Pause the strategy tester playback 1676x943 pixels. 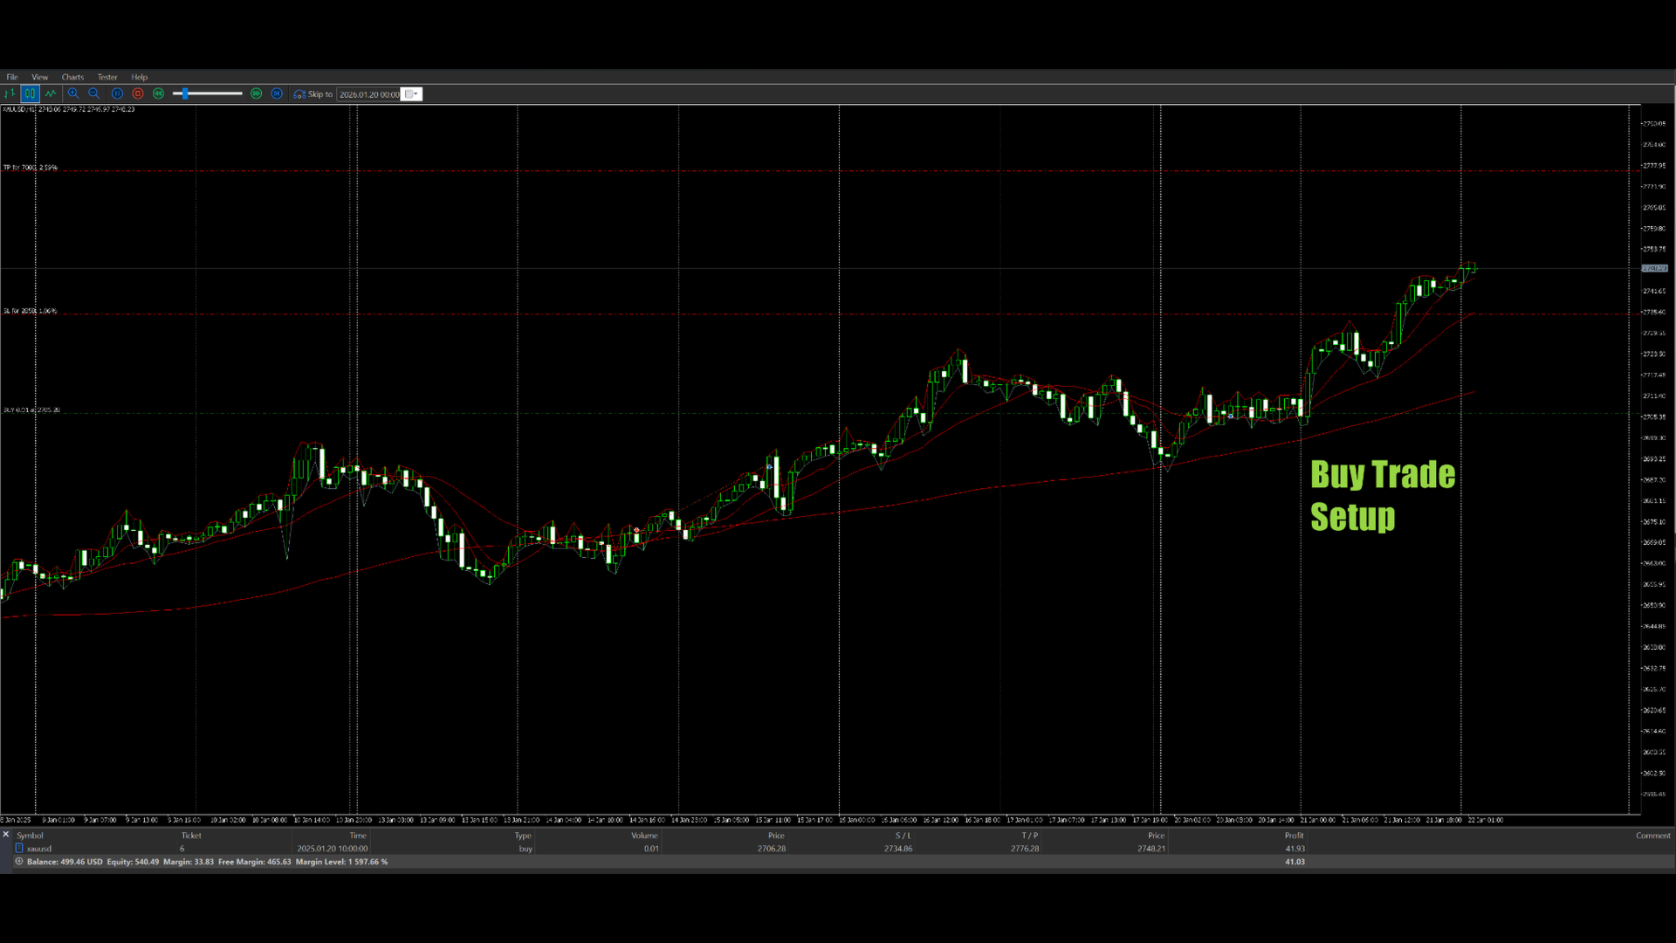117,93
